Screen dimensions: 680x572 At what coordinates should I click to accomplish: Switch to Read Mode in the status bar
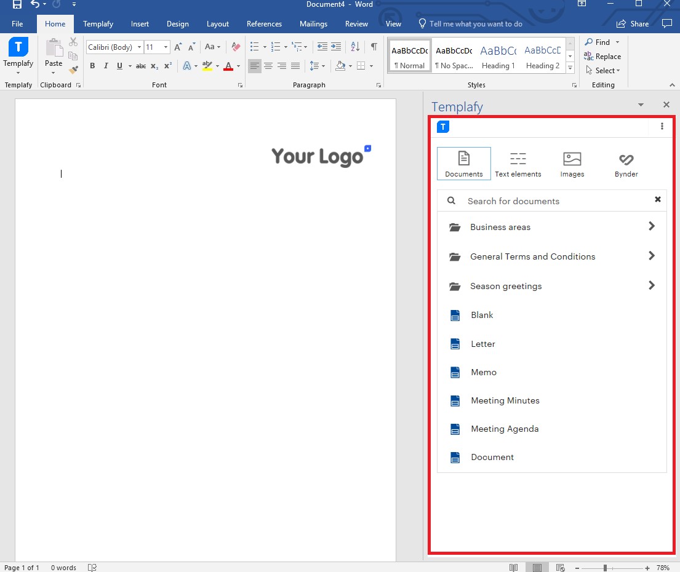pyautogui.click(x=514, y=567)
